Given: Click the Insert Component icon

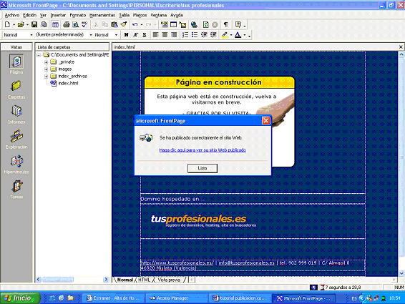Looking at the screenshot, I should 165,24.
